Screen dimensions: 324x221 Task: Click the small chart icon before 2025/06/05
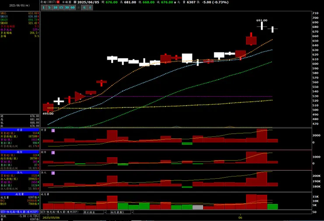(75, 2)
